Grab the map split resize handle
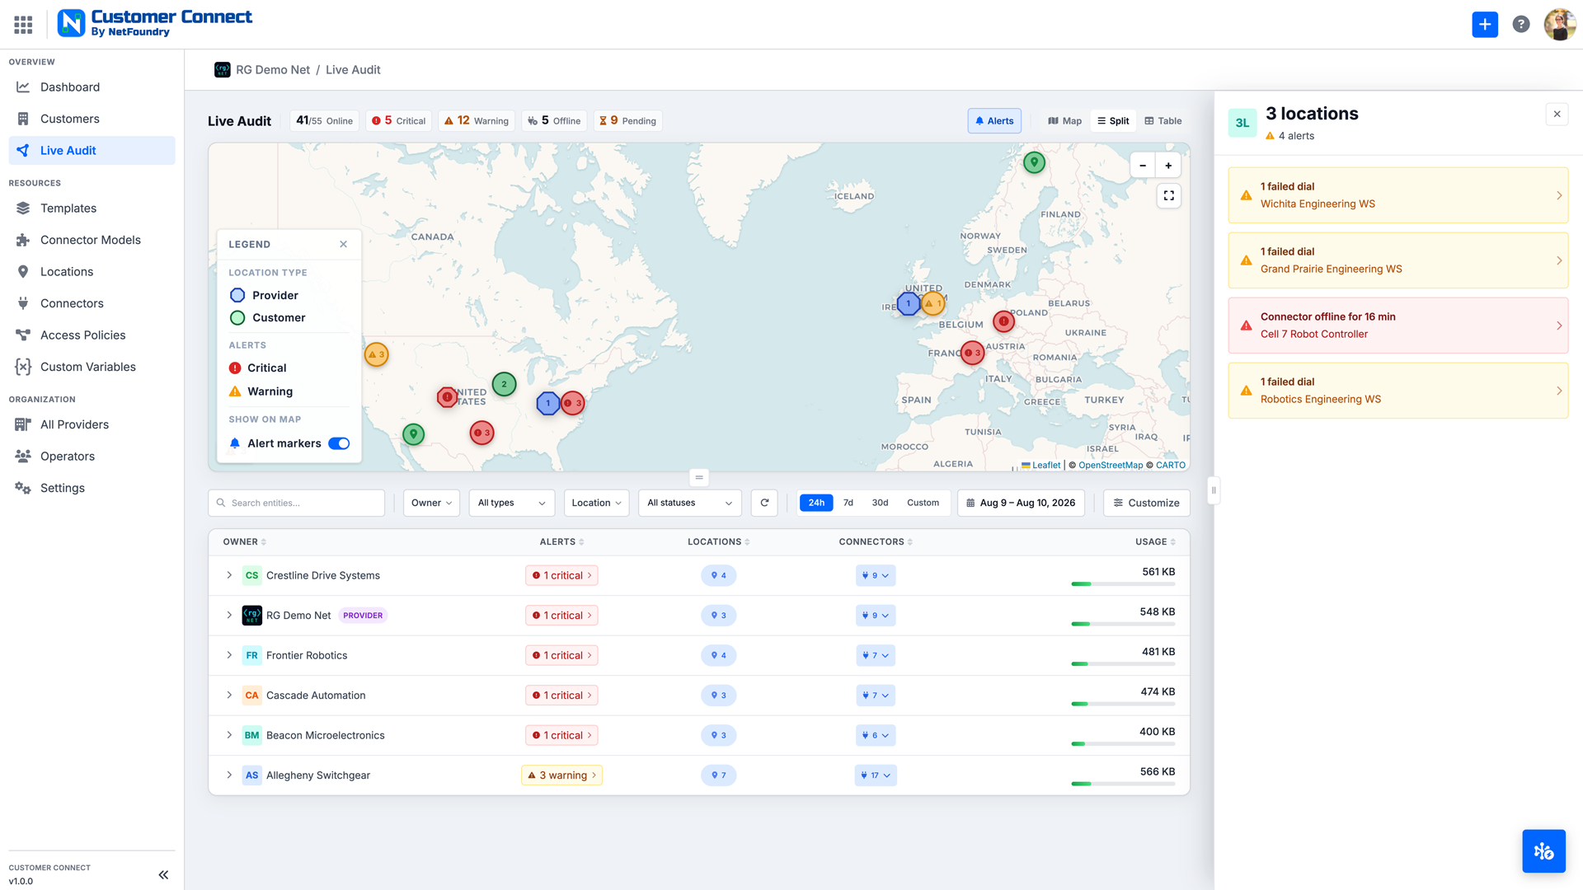Viewport: 1583px width, 890px height. [x=698, y=477]
